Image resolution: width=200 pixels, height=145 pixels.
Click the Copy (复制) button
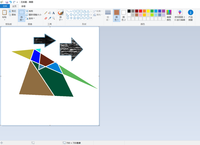click(x=12, y=15)
